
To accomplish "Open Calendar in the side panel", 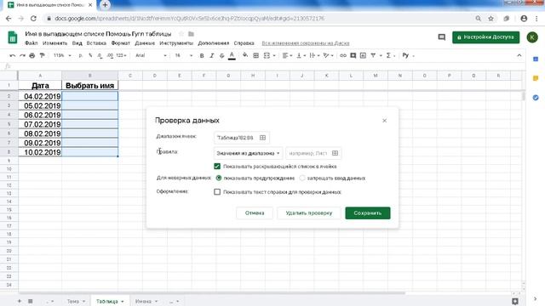I will 536,59.
